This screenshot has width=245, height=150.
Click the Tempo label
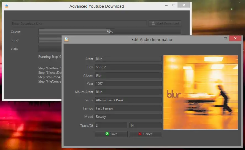click(x=88, y=108)
